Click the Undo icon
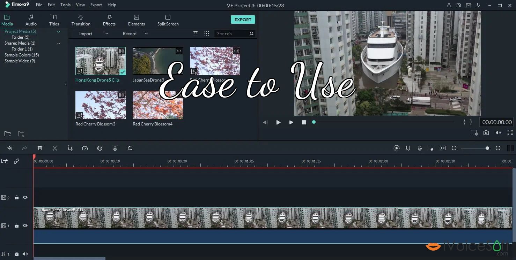Screen dimensions: 516x260 (x=10, y=148)
